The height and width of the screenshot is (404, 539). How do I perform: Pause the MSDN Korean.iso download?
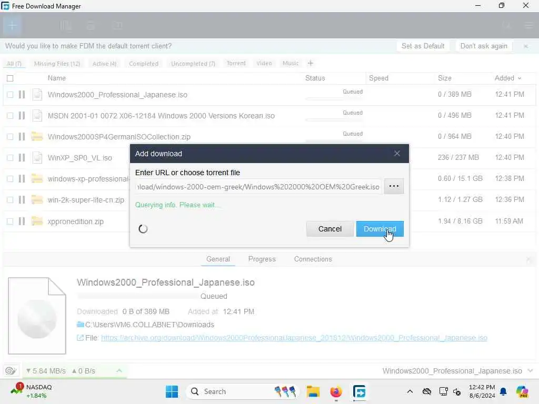coord(22,115)
